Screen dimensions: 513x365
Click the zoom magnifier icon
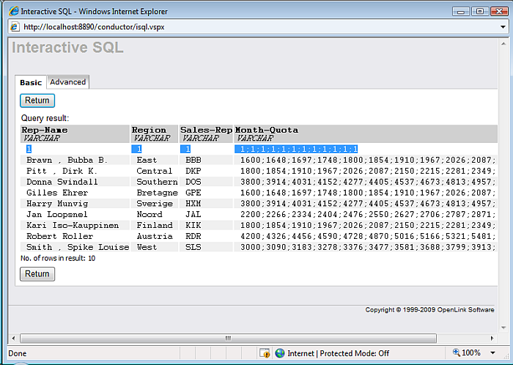click(x=457, y=353)
